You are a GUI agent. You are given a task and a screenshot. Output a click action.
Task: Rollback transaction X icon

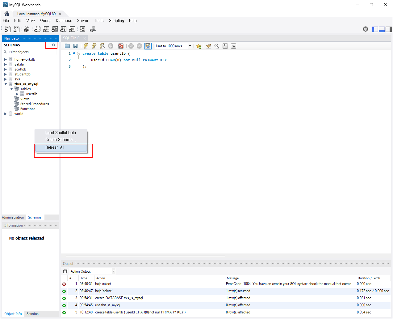tap(140, 46)
